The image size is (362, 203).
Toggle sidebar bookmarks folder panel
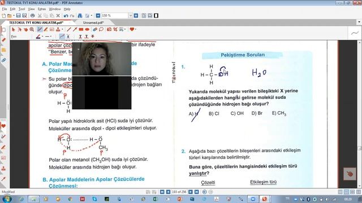click(3, 50)
